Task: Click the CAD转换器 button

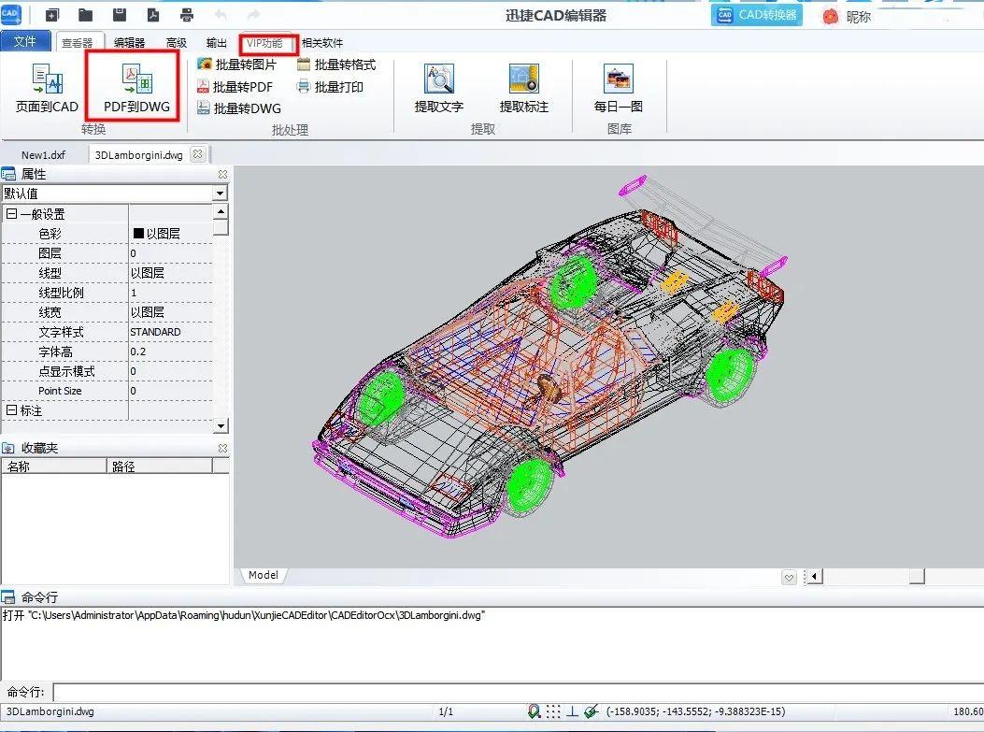Action: pos(757,15)
